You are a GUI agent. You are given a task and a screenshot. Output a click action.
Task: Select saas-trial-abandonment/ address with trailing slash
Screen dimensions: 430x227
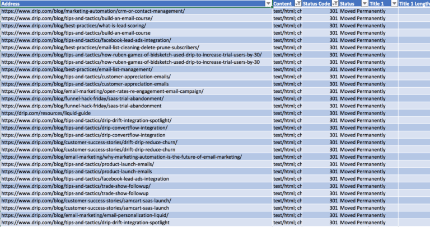click(136, 98)
